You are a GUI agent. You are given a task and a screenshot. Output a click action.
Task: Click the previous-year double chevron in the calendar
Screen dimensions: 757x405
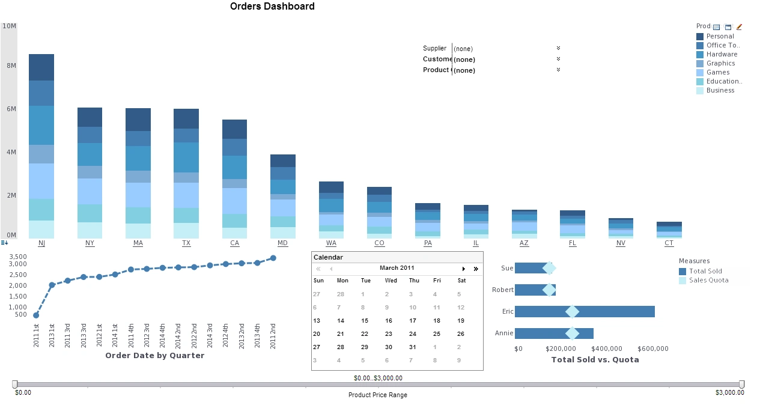[318, 268]
